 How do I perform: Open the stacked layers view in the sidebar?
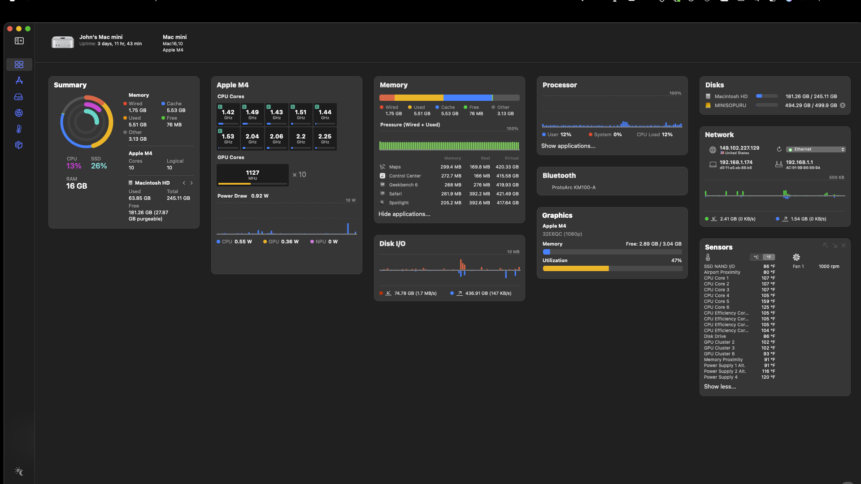[x=19, y=145]
